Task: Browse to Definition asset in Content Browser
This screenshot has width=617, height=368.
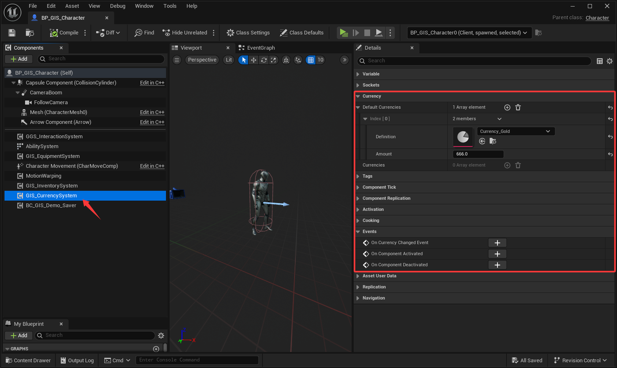Action: (493, 141)
